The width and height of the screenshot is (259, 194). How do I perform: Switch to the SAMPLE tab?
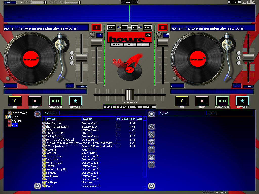coord(123,107)
